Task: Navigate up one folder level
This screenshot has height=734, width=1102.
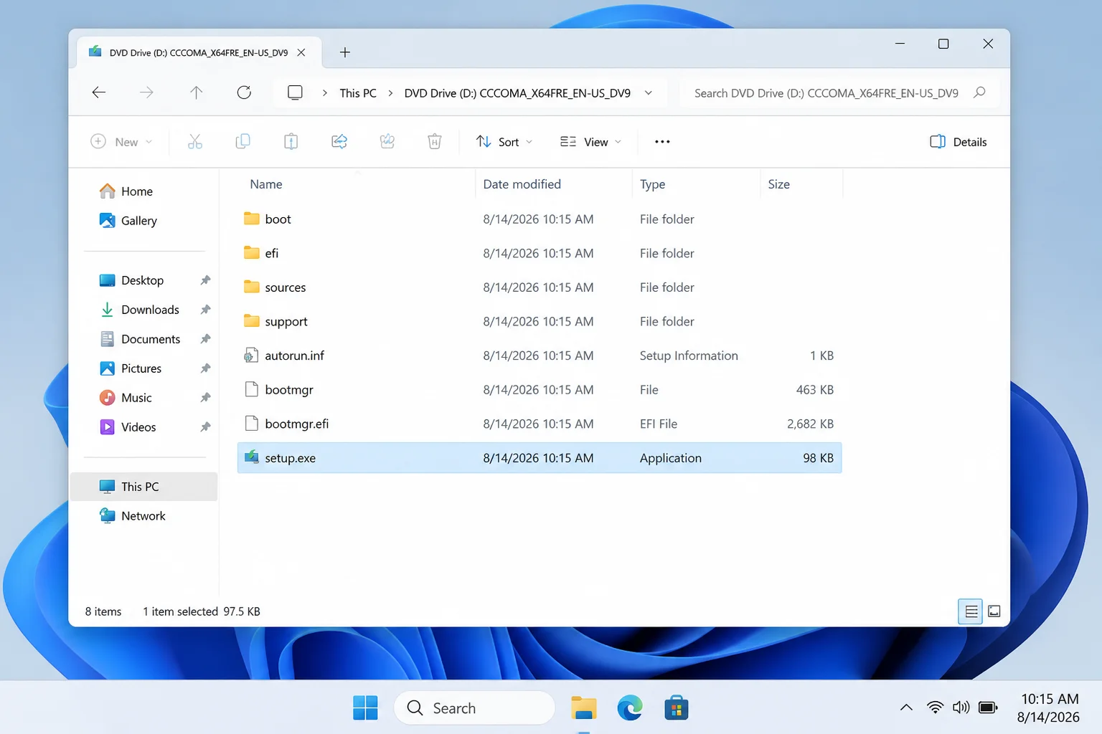Action: click(x=196, y=92)
